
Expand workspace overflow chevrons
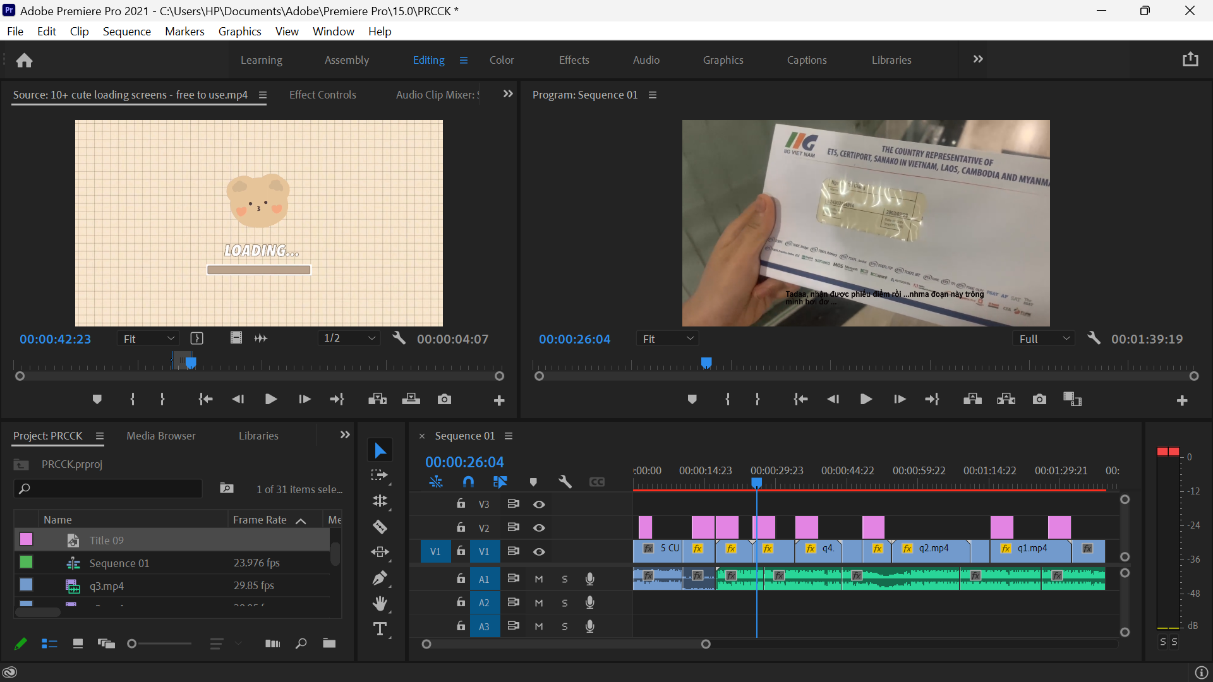(x=978, y=59)
